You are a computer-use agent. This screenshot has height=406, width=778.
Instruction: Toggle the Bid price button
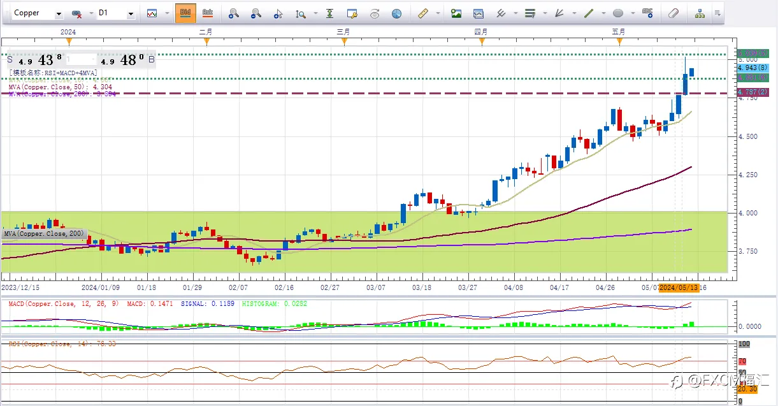[x=185, y=13]
